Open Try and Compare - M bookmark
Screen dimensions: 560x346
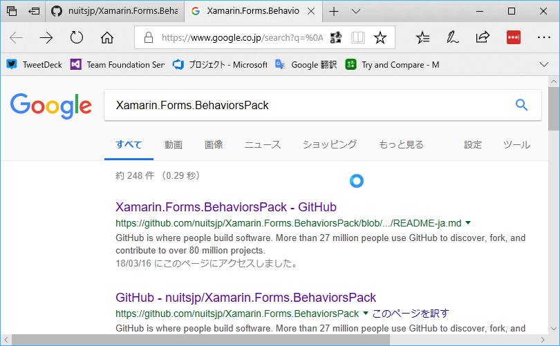click(392, 64)
